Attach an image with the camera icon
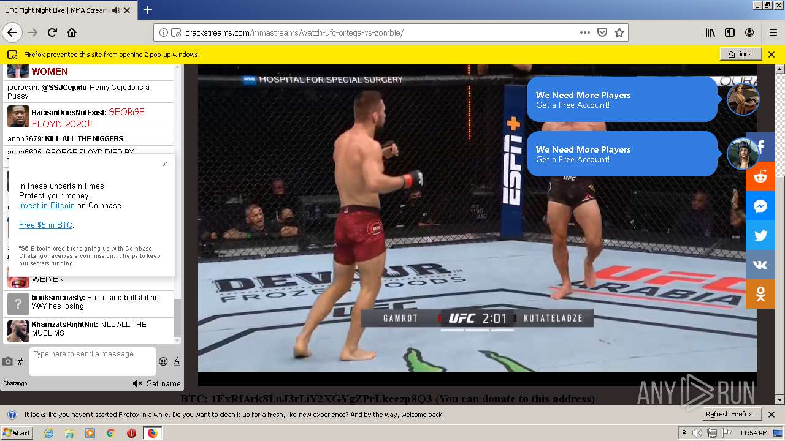 [7, 361]
